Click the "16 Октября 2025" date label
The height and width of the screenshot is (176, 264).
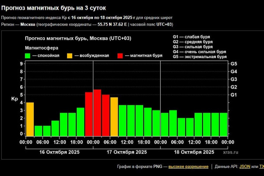(59, 153)
